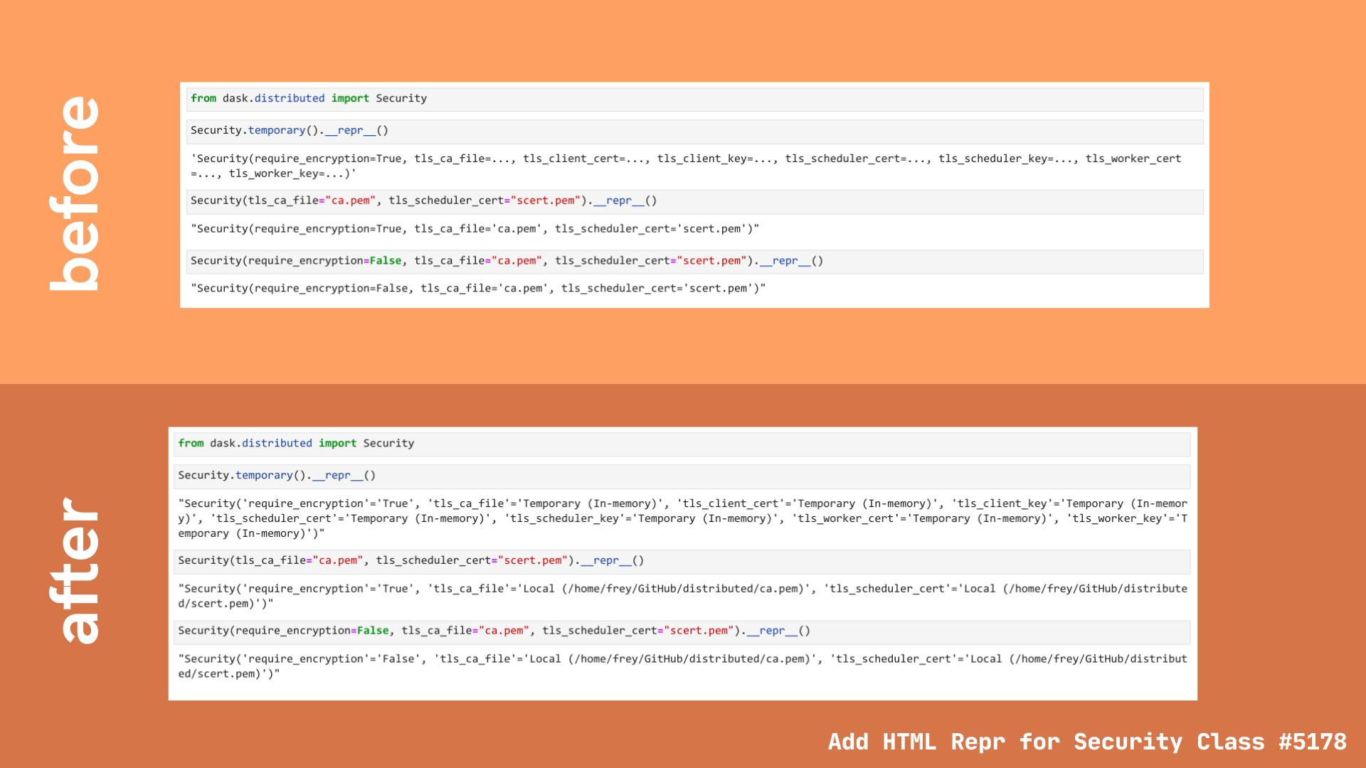Select the before output starting with Security(require_encryption=False
The height and width of the screenshot is (768, 1366).
click(x=477, y=288)
